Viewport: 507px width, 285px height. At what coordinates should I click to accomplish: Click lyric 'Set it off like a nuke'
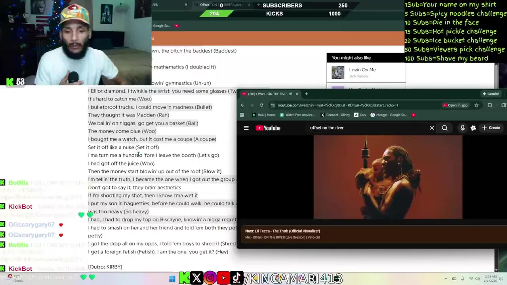(124, 147)
